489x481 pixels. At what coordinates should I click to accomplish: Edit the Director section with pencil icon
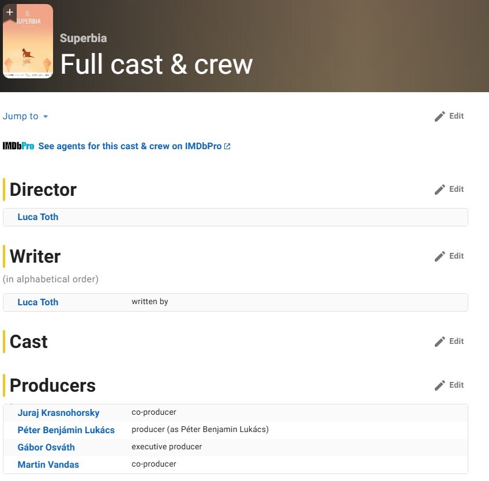point(440,190)
